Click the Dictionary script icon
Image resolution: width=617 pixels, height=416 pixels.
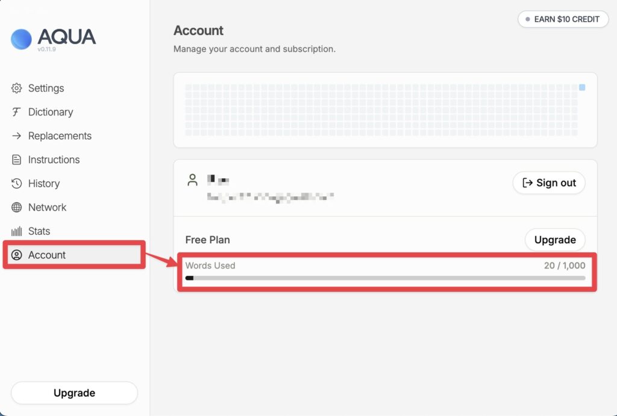(17, 112)
